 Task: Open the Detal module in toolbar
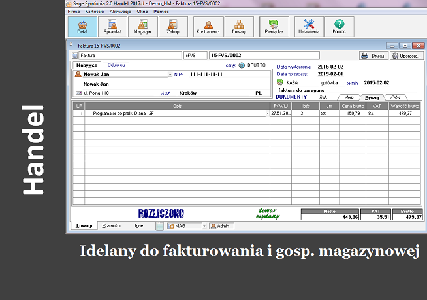pyautogui.click(x=82, y=27)
